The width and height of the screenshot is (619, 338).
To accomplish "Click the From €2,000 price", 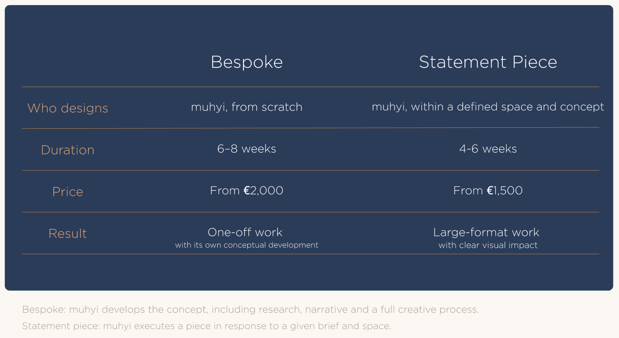I will (247, 191).
